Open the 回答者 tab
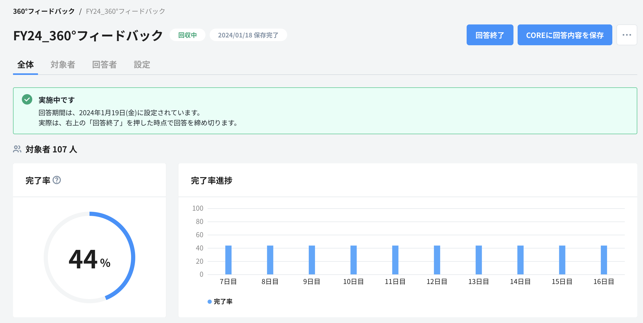The image size is (643, 323). tap(105, 65)
